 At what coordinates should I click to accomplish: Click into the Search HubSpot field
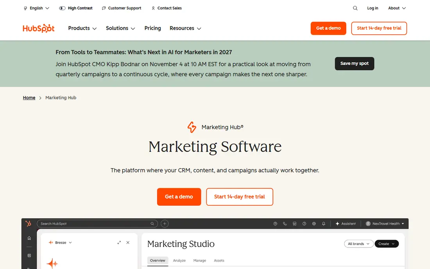point(97,224)
